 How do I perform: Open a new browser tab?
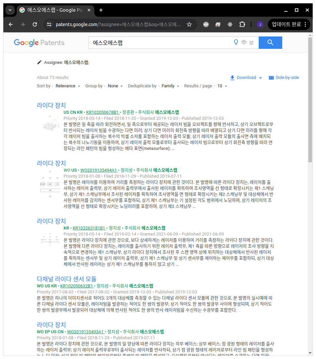(x=101, y=10)
